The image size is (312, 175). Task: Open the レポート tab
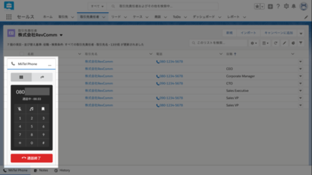coord(234,17)
